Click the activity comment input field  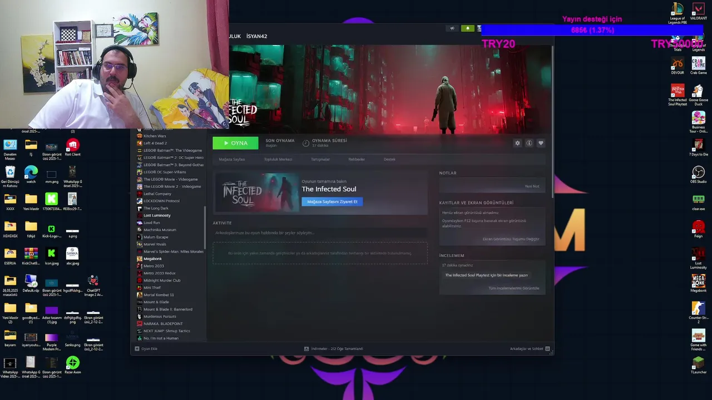pos(320,233)
